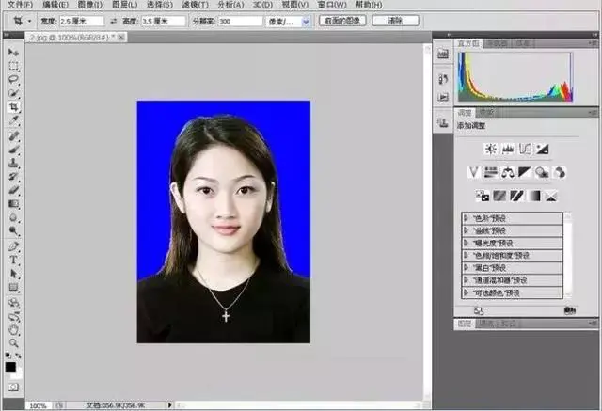Image resolution: width=602 pixels, height=411 pixels.
Task: Select the Lasso tool
Action: pos(13,80)
